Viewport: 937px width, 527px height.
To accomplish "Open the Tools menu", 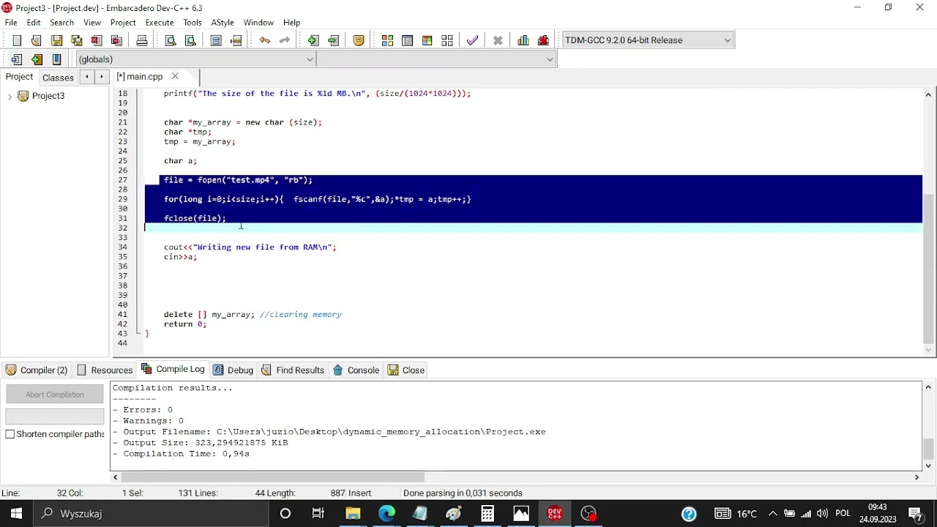I will coord(193,23).
